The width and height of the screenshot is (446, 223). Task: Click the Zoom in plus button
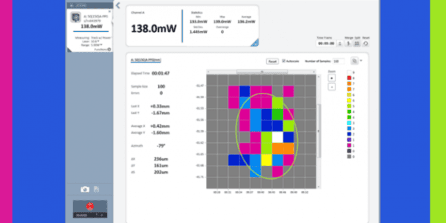tap(332, 78)
